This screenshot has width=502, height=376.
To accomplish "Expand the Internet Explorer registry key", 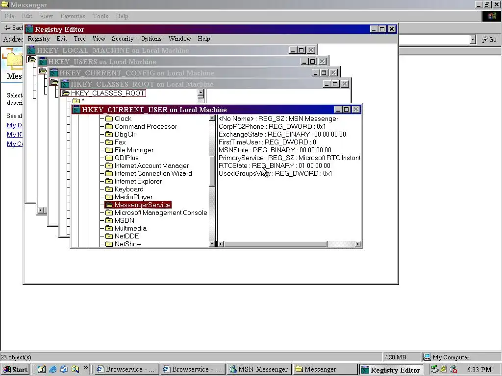I will pos(109,181).
